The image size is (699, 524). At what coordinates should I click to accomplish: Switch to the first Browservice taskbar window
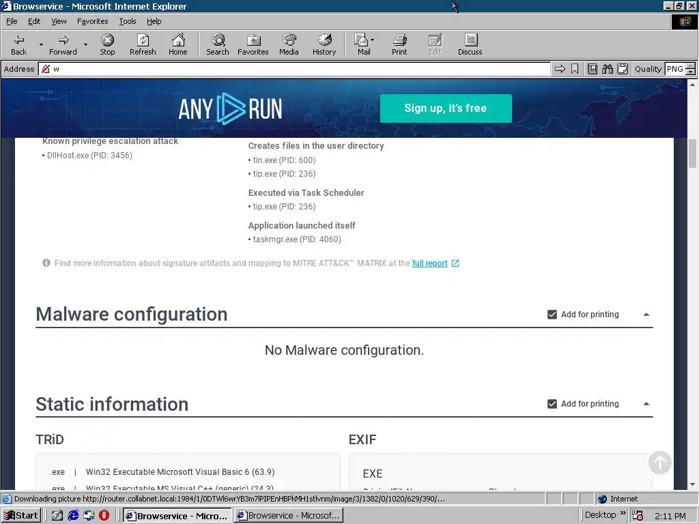point(177,516)
